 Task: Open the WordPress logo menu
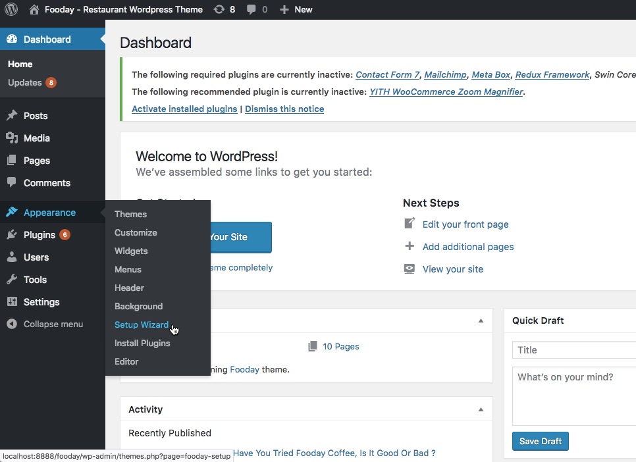click(x=11, y=9)
